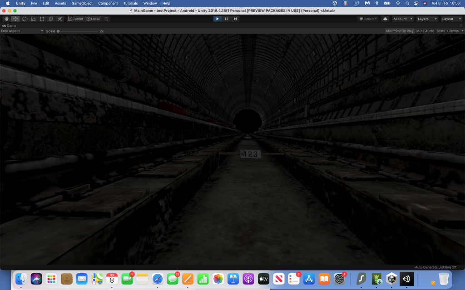Select the Scale tool
Viewport: 465px width, 290px height.
pos(33,19)
